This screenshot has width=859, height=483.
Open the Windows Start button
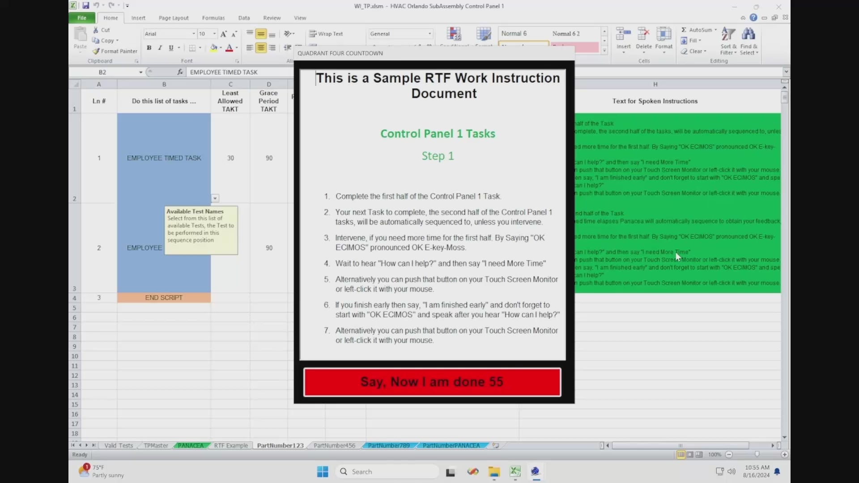[x=323, y=471]
